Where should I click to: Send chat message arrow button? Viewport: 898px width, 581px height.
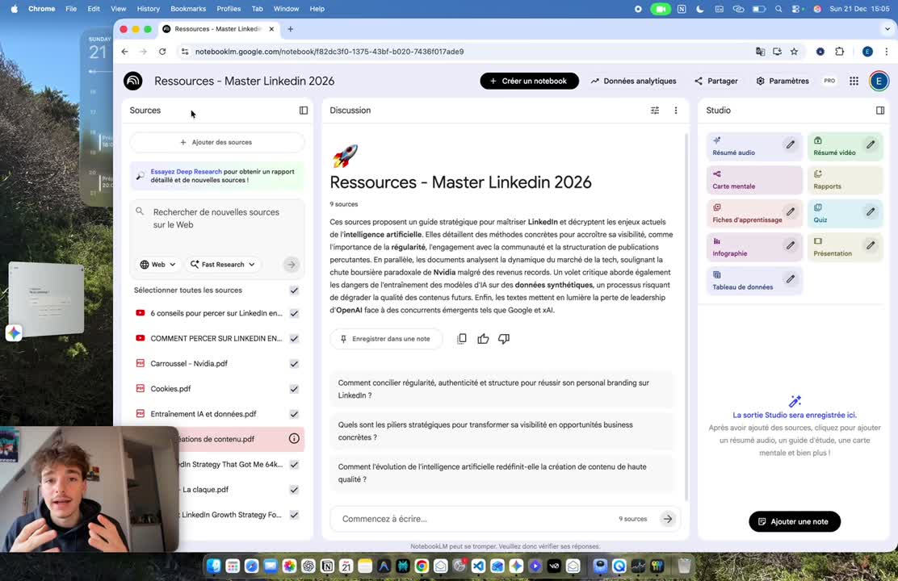[x=668, y=519]
